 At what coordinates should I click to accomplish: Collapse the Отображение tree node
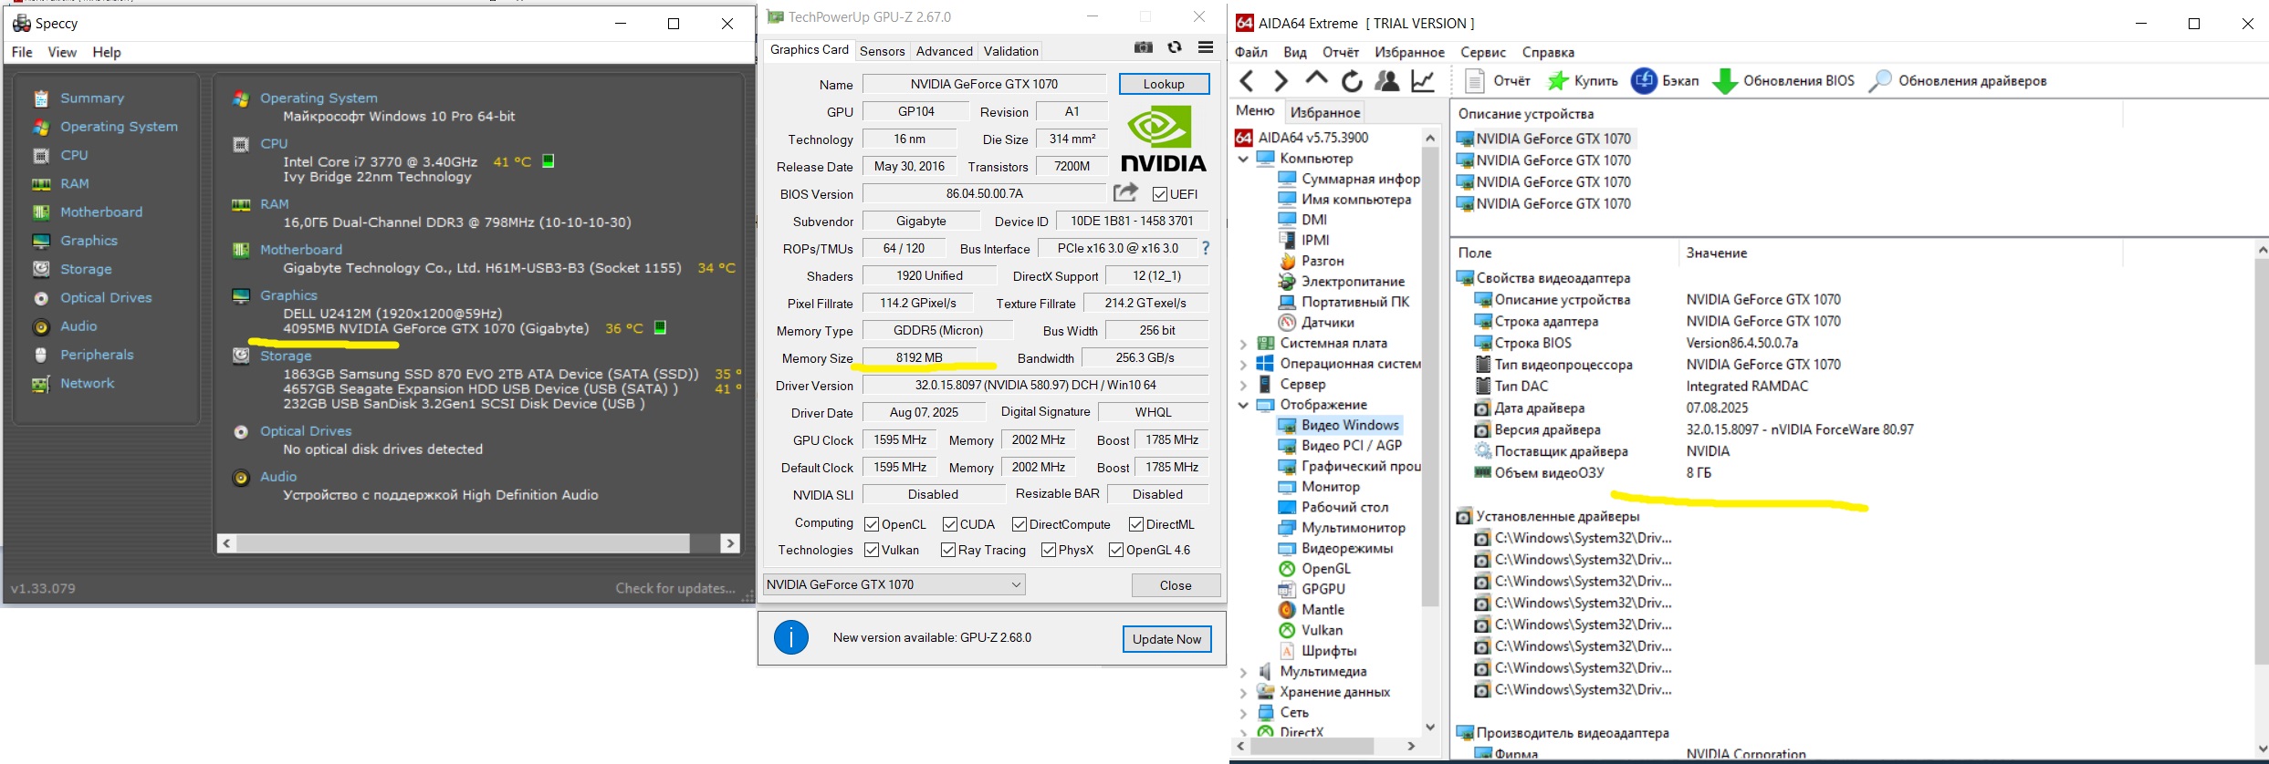[1243, 405]
